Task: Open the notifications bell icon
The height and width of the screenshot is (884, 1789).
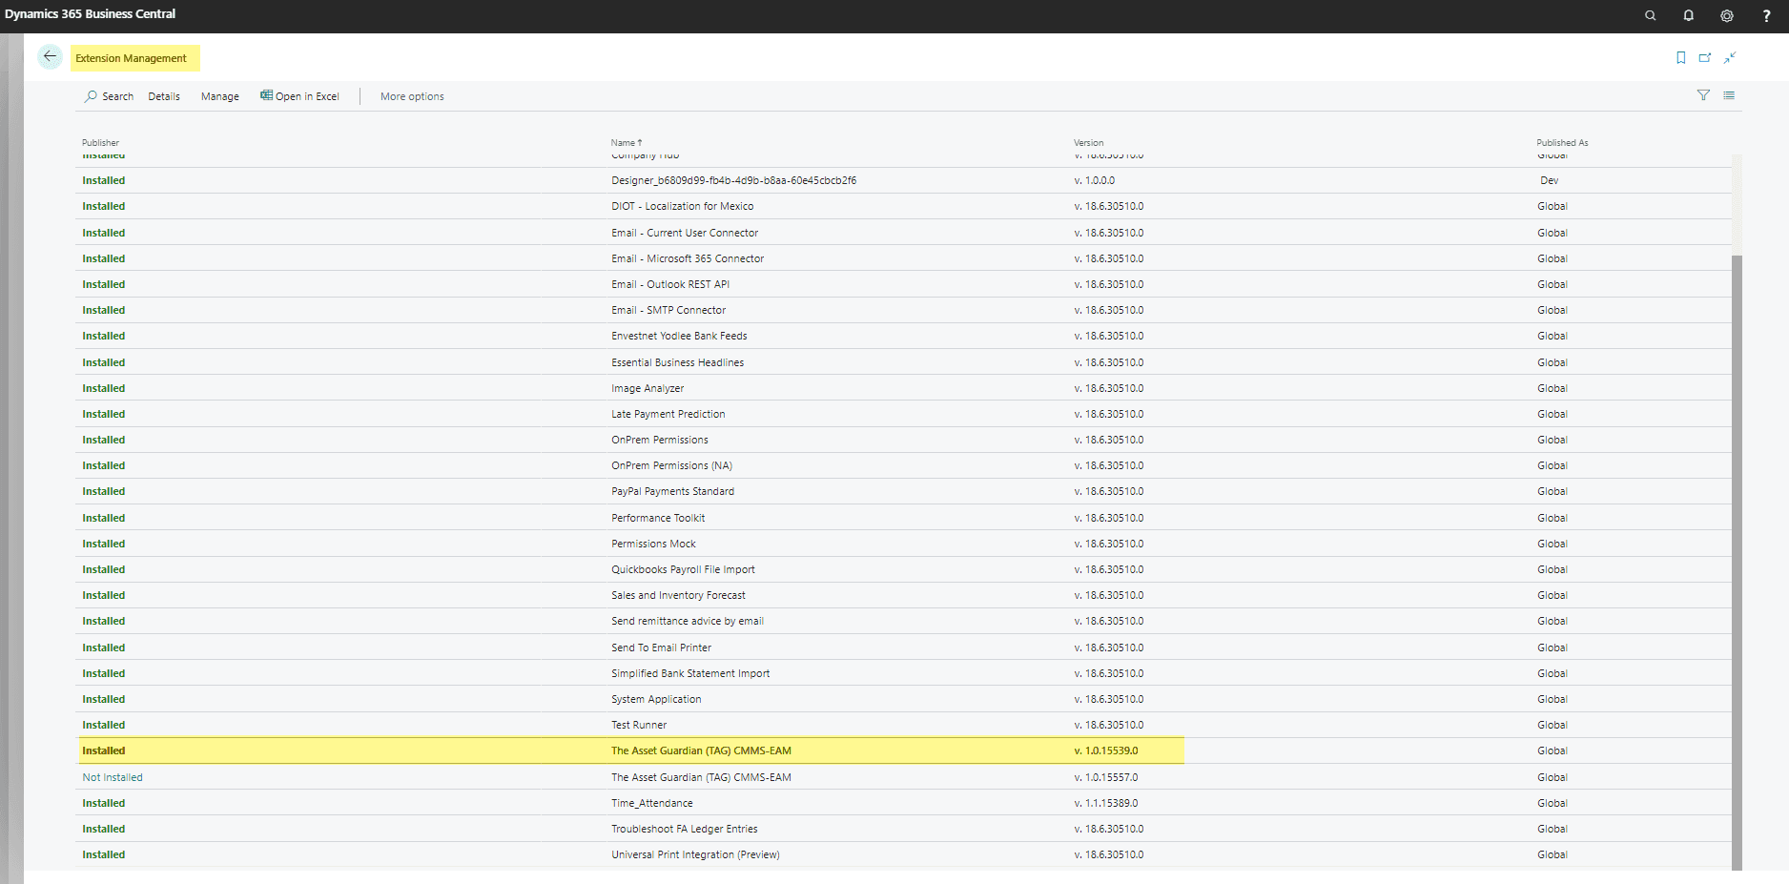Action: [x=1688, y=15]
